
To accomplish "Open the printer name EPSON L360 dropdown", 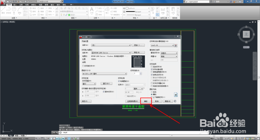I will (111, 53).
